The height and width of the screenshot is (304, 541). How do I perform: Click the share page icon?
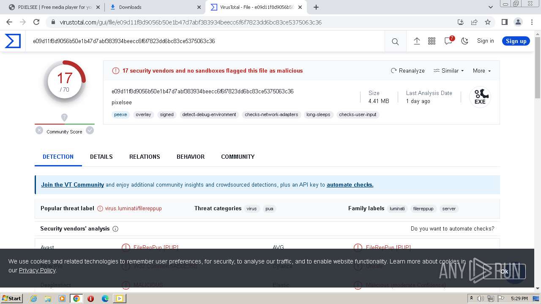coord(474,22)
